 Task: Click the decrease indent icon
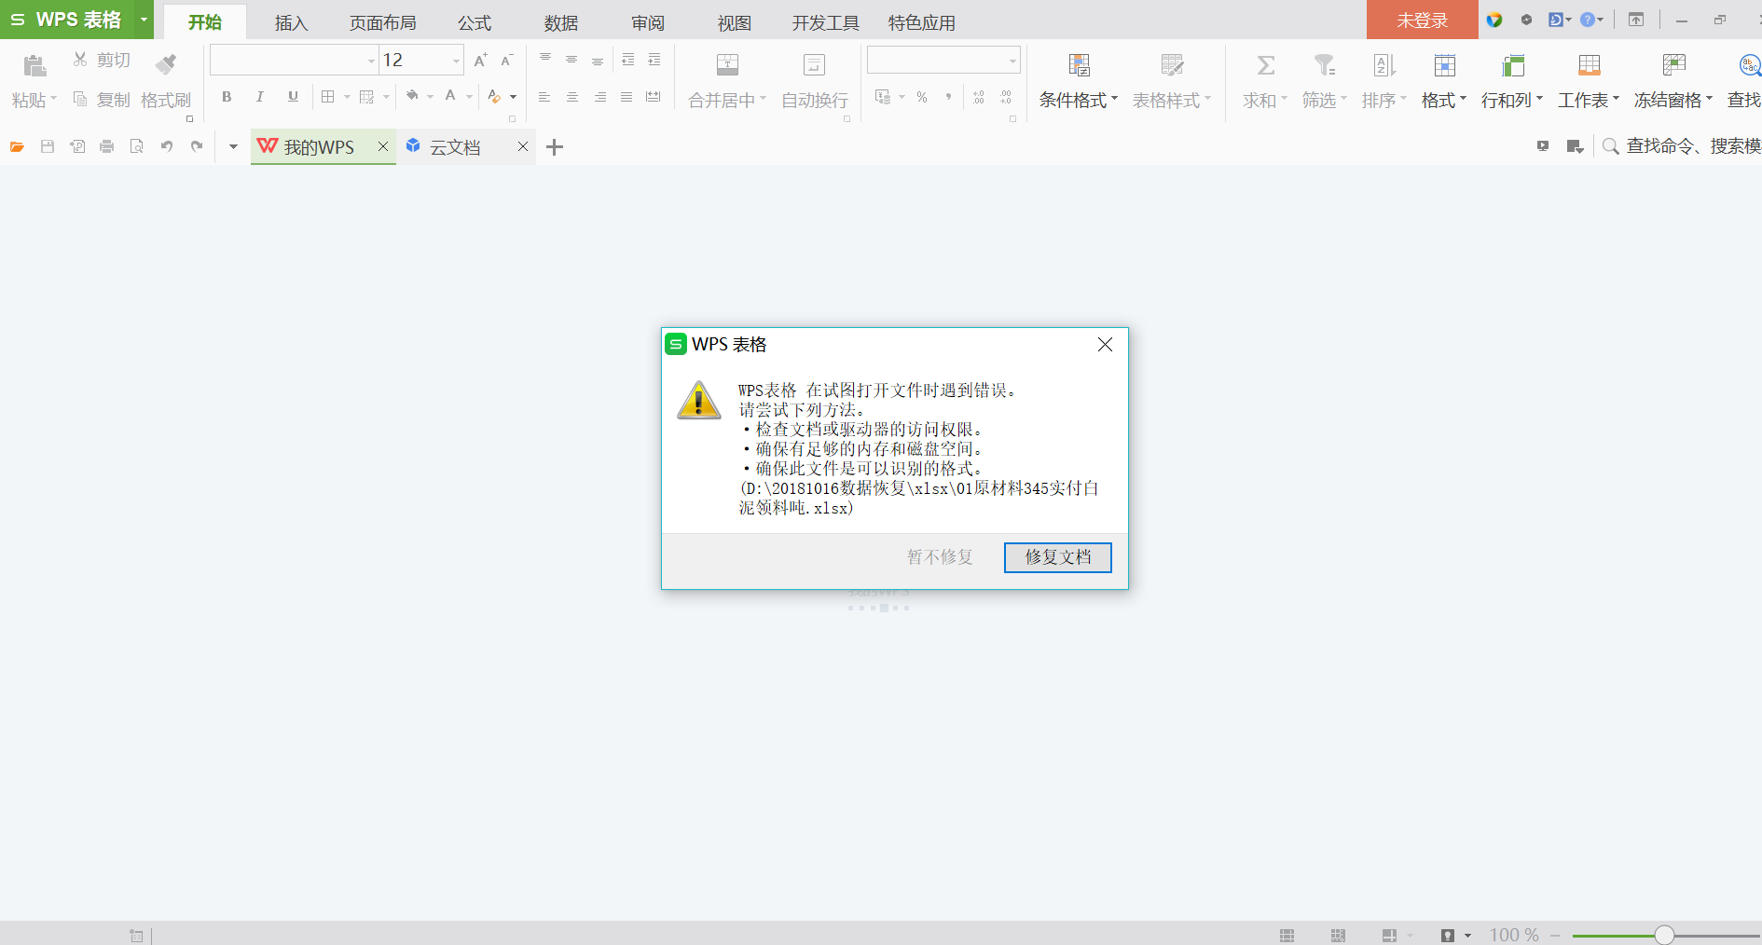[x=628, y=60]
